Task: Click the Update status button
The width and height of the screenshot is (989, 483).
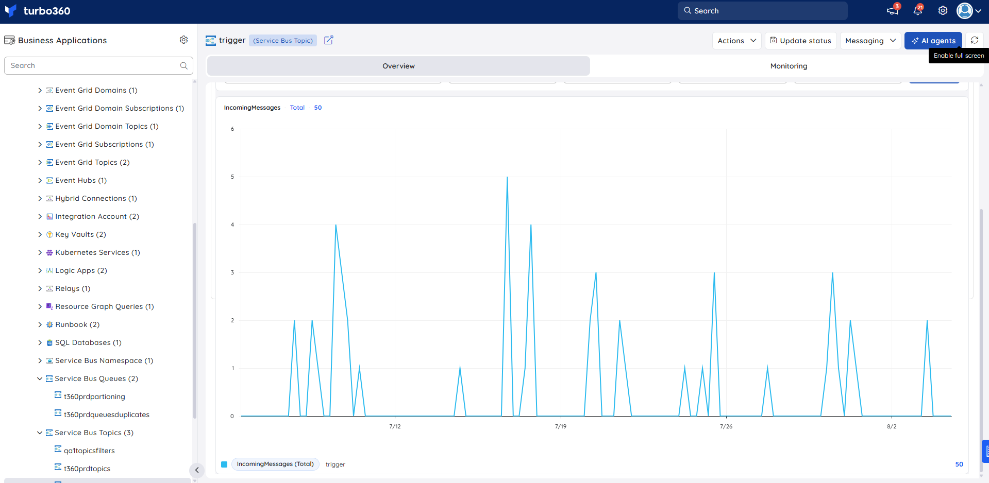Action: point(801,41)
